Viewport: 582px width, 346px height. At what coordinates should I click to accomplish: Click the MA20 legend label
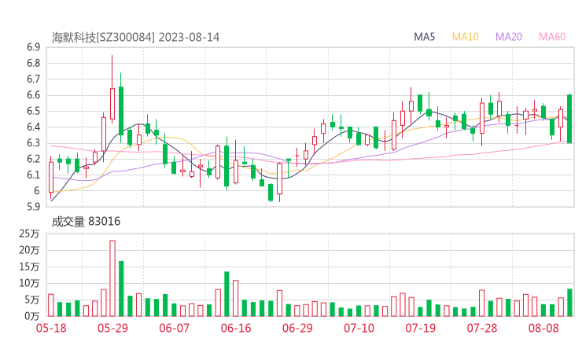coord(509,37)
